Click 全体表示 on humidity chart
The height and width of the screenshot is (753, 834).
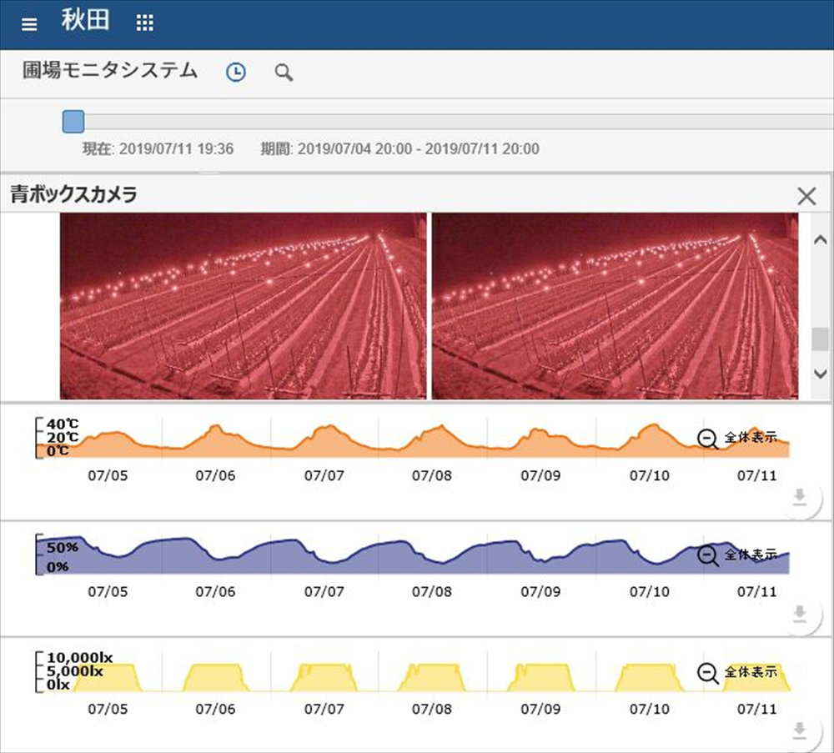tap(751, 554)
